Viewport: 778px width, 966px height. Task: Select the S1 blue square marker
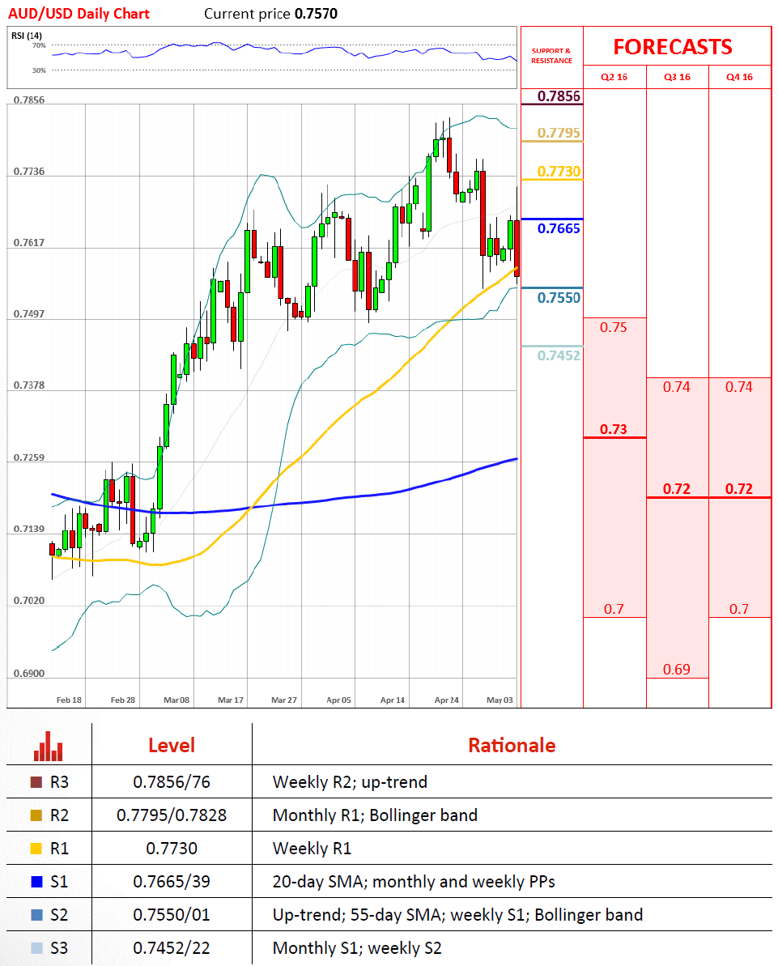(x=36, y=882)
